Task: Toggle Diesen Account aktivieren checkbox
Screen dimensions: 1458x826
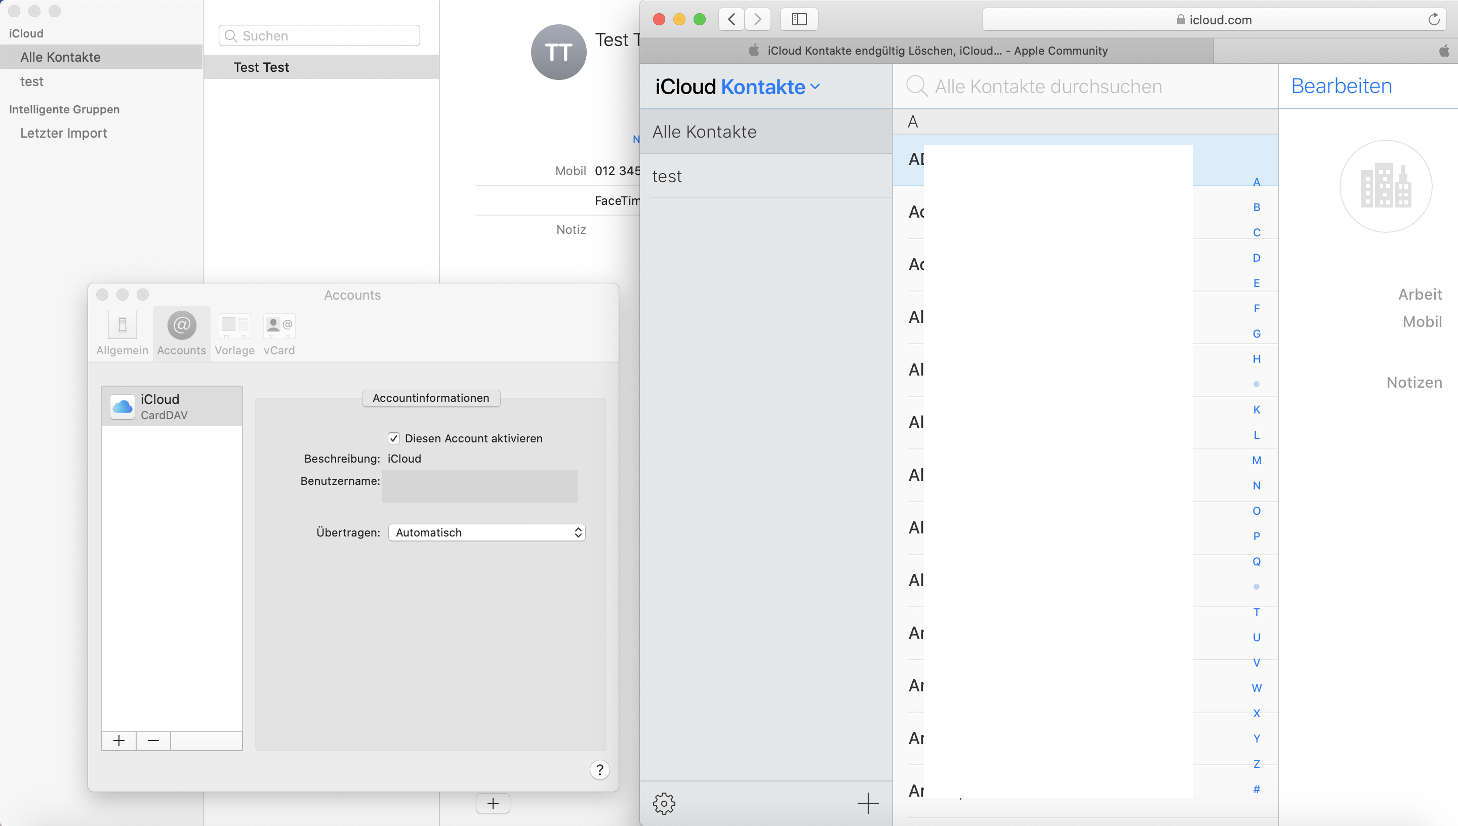Action: coord(394,438)
